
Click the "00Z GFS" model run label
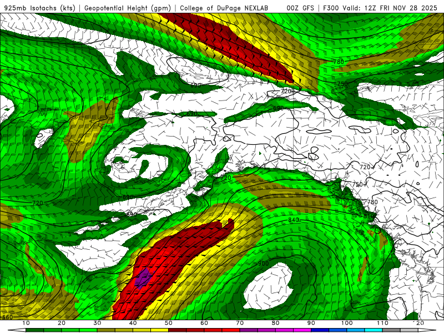click(x=300, y=8)
